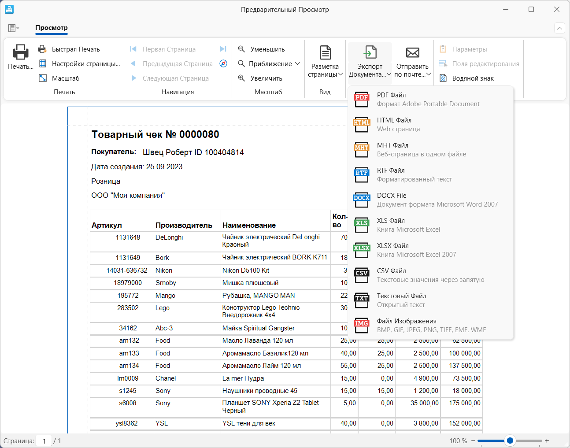Click the plus button by zoom slider

(x=547, y=441)
